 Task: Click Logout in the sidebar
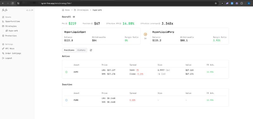click(9, 58)
